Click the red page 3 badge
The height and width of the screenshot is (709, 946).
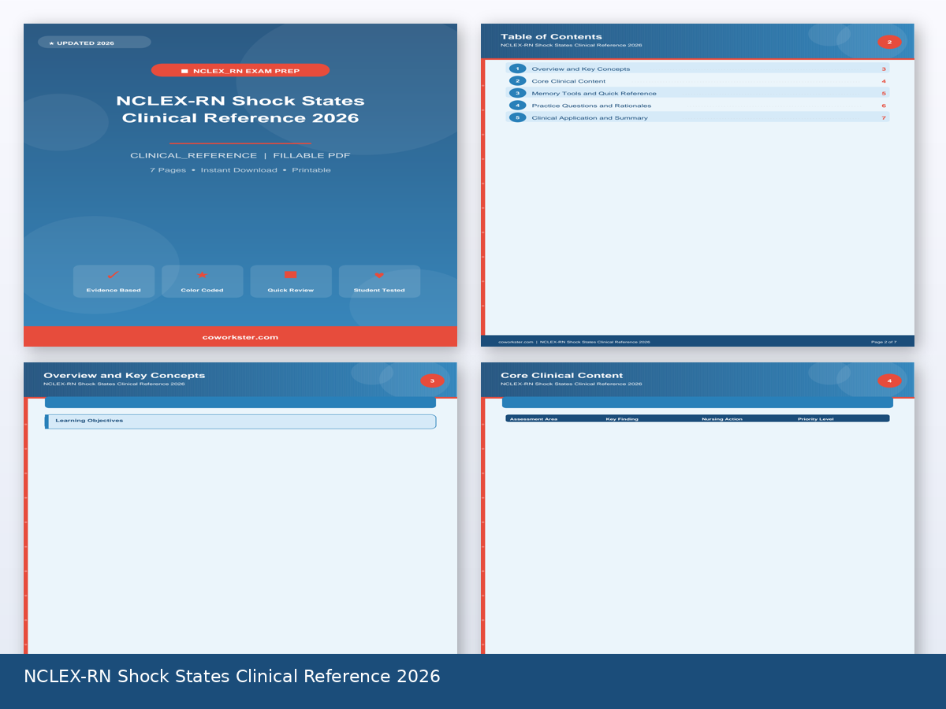pos(432,380)
